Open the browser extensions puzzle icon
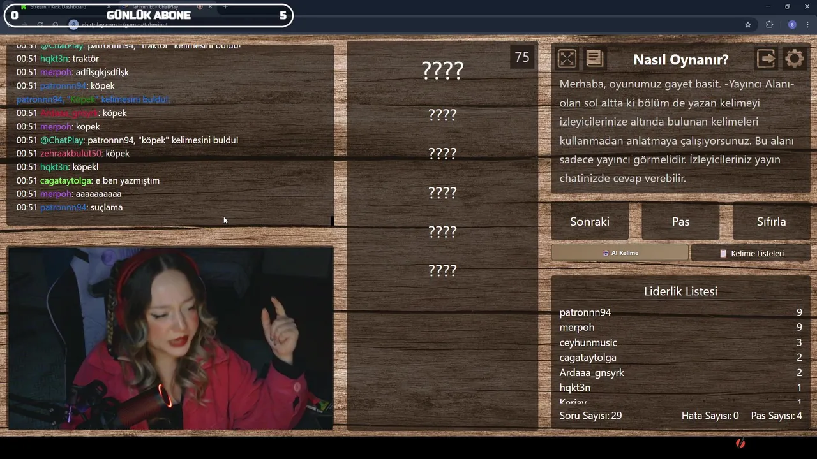This screenshot has height=459, width=817. click(769, 25)
